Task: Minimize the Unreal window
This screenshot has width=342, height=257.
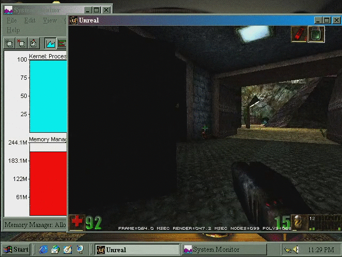Action: pos(318,20)
